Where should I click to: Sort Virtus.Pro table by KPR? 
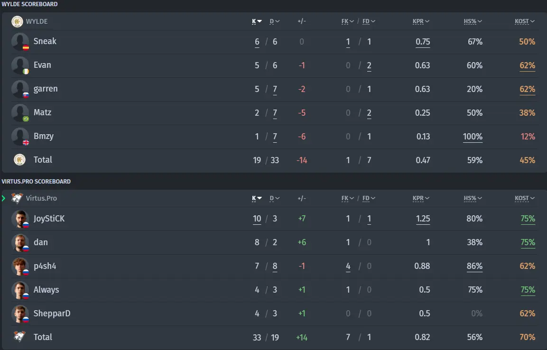[421, 198]
